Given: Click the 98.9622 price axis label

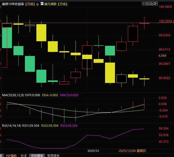Looking at the screenshot, I should (x=164, y=78).
